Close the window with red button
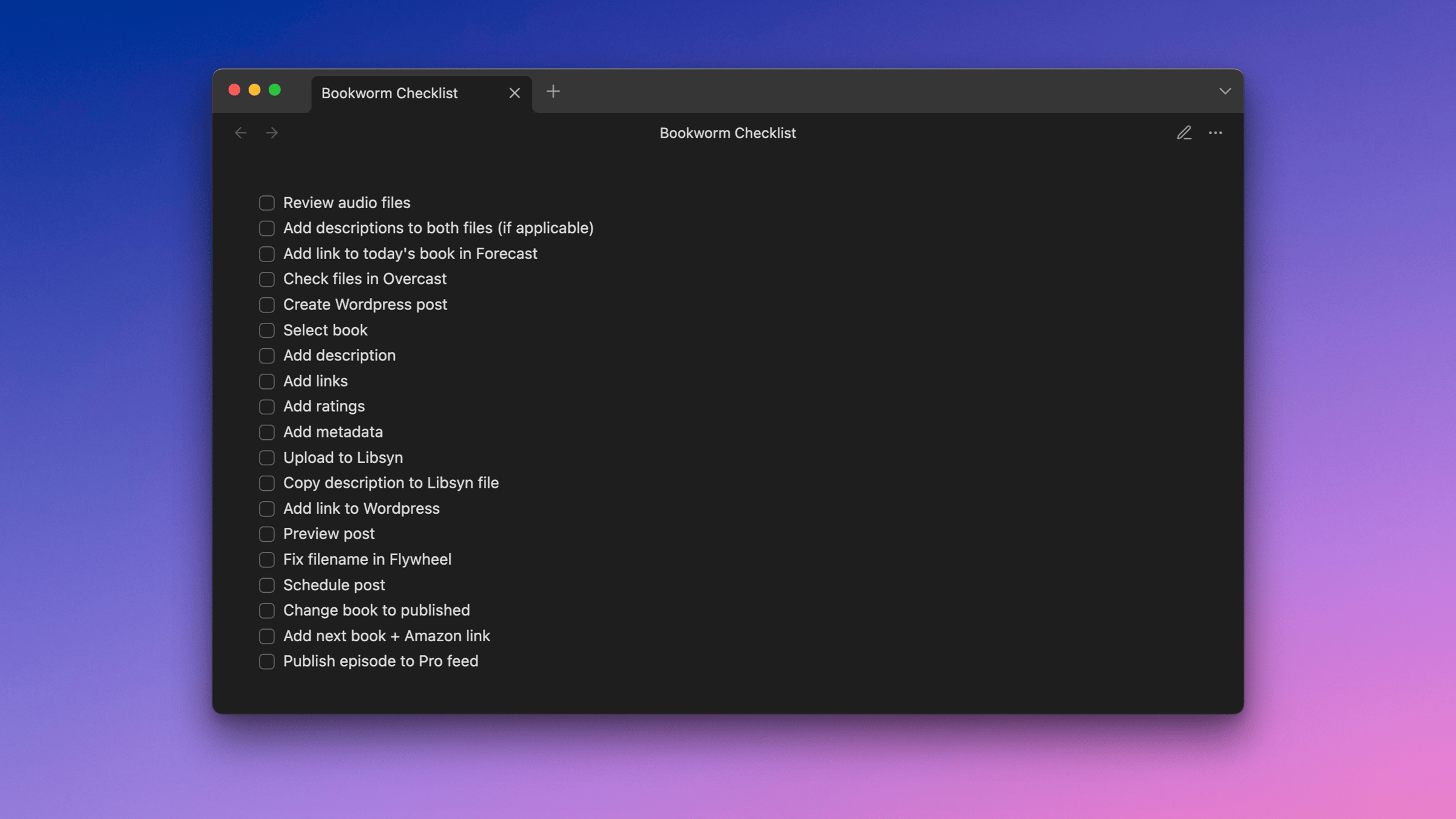Viewport: 1456px width, 819px height. point(234,90)
